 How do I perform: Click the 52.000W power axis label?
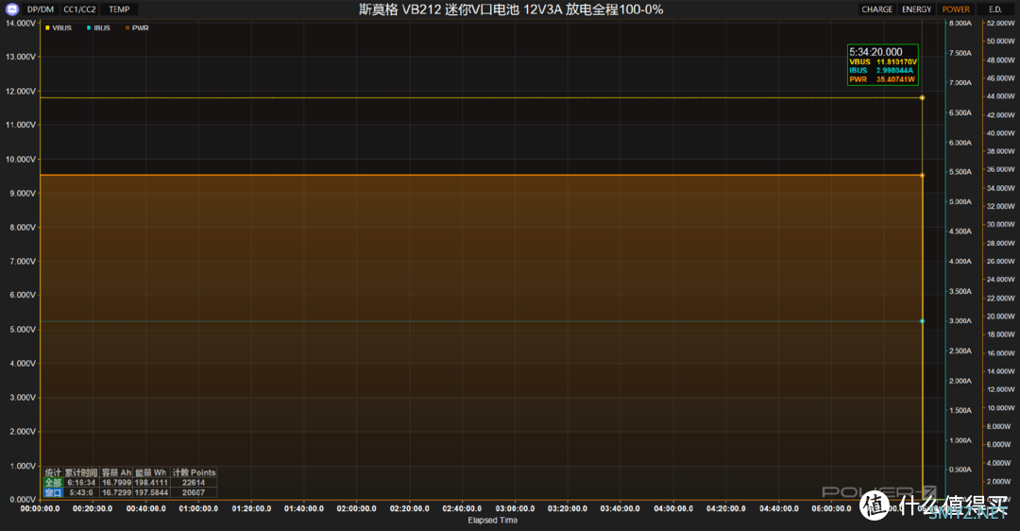[1000, 23]
